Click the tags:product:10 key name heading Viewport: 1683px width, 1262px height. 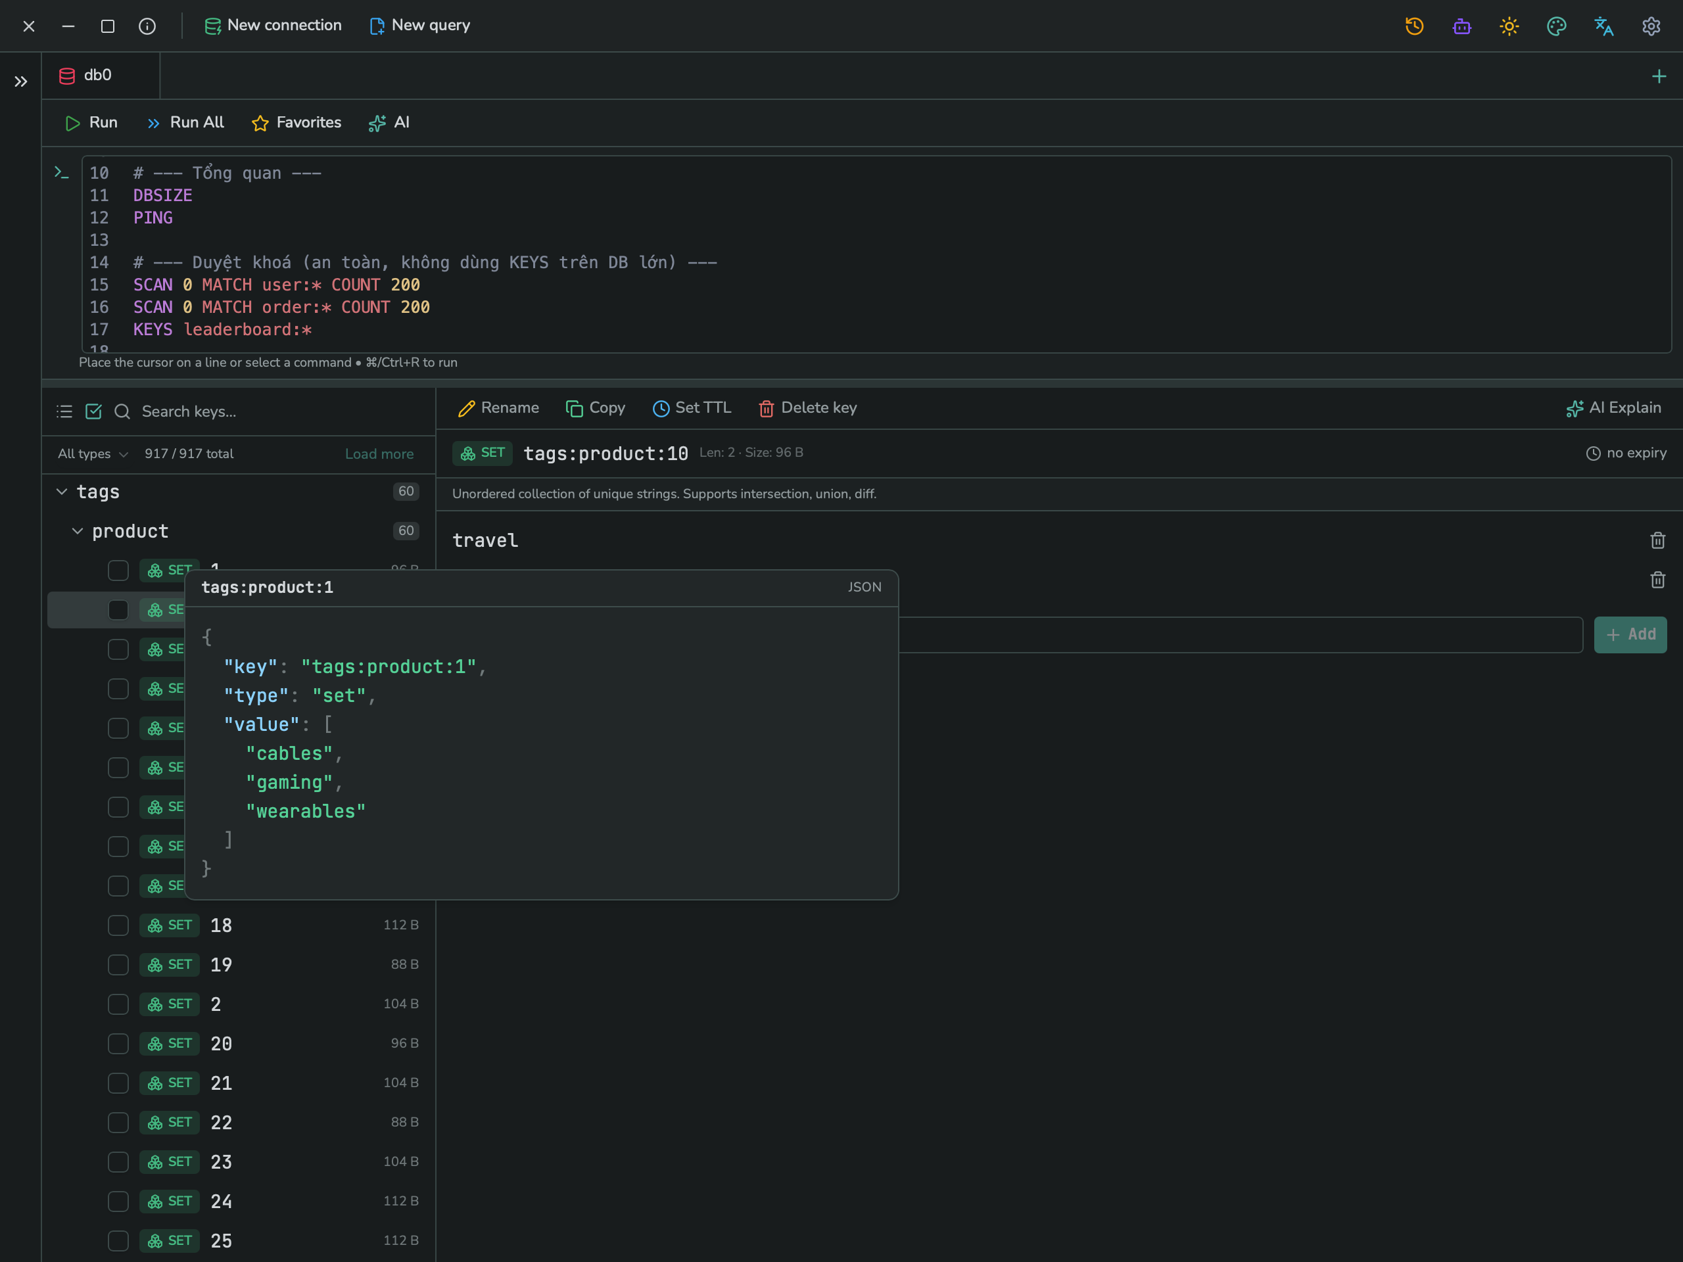coord(605,454)
